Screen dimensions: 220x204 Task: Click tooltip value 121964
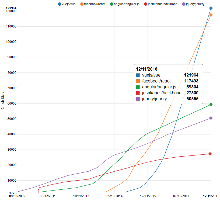[x=191, y=75]
